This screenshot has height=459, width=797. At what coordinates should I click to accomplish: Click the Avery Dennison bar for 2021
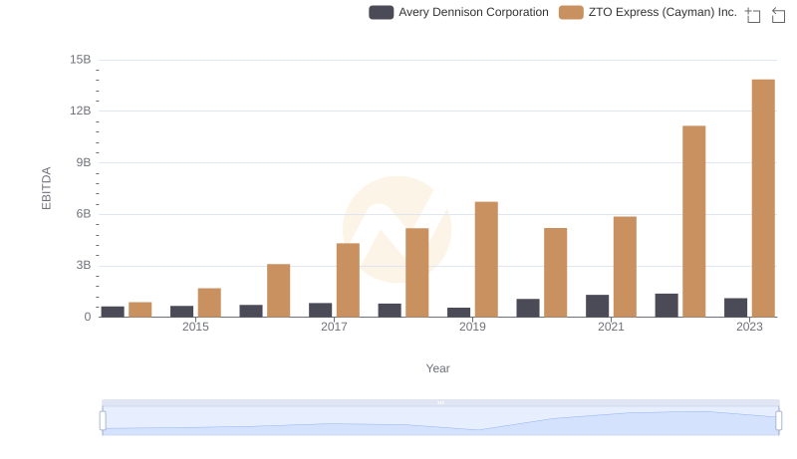pos(597,306)
